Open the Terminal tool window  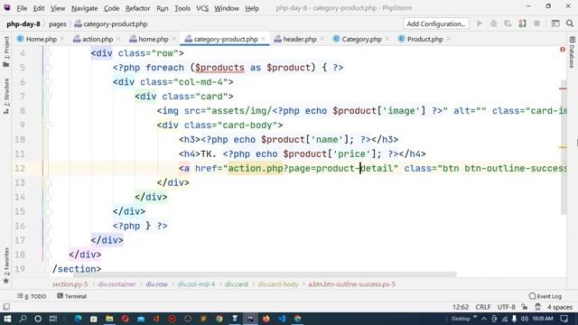click(x=71, y=296)
